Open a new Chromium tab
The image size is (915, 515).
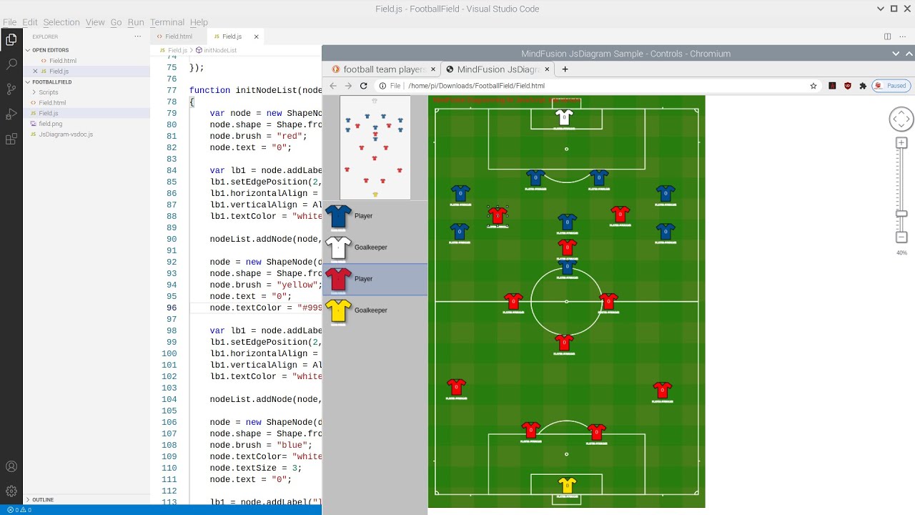tap(565, 69)
